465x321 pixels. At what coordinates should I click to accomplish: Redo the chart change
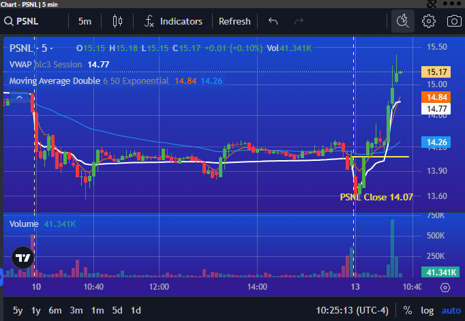299,21
